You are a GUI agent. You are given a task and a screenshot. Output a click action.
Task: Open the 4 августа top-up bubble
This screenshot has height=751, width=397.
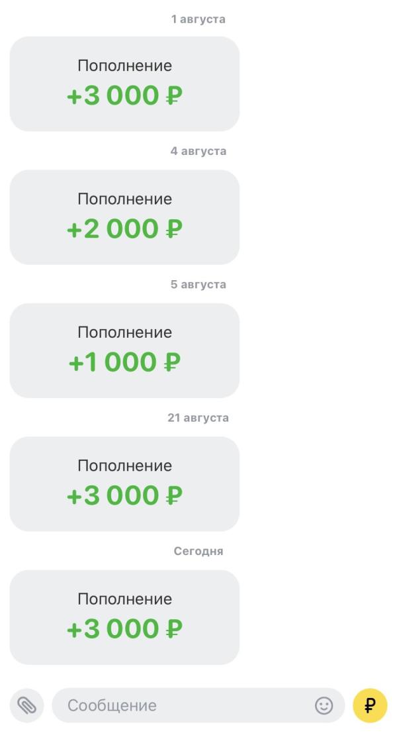pos(124,217)
